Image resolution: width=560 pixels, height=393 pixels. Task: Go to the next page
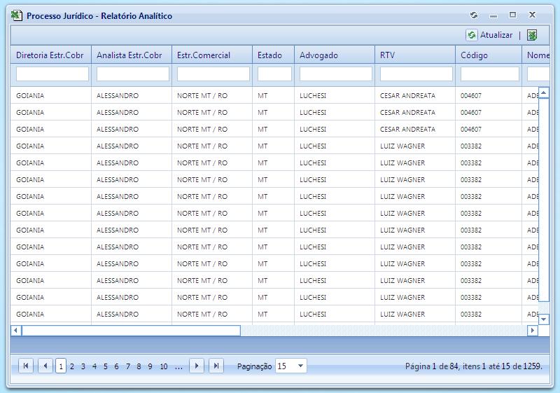click(197, 366)
